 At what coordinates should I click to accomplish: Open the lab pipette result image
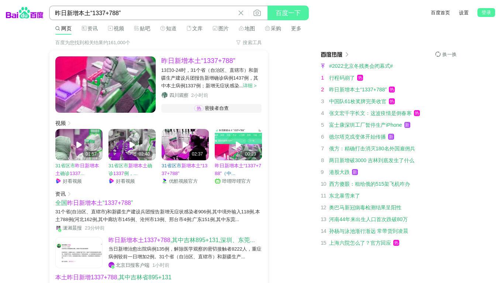(106, 84)
